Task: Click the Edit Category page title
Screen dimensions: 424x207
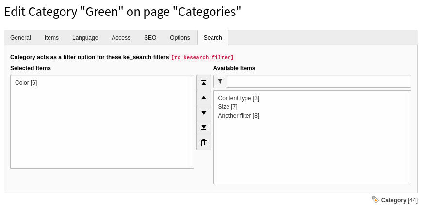Action: 123,12
